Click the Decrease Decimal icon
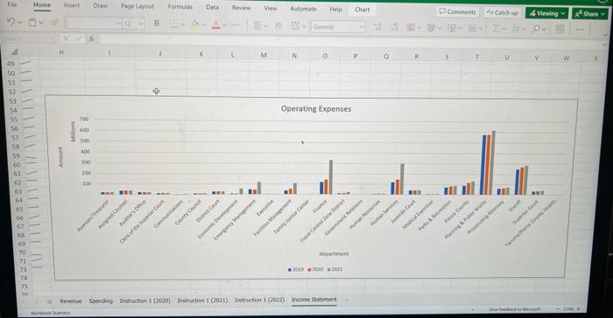The width and height of the screenshot is (613, 318). (x=395, y=27)
